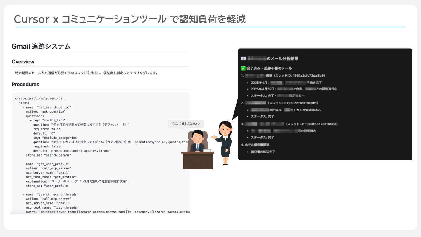Click the slide title 'Cursor x コミュニケーションツール'

pyautogui.click(x=90, y=19)
